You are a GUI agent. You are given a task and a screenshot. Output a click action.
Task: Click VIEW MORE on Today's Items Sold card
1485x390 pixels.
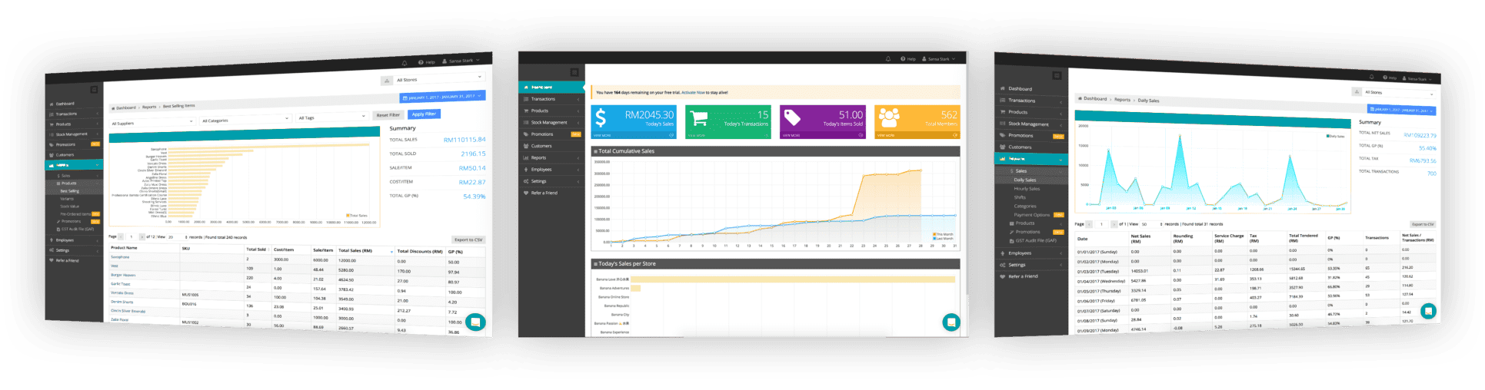791,135
